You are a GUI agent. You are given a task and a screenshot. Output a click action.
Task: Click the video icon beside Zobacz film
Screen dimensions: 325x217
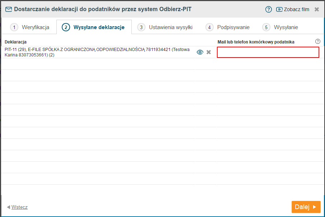click(279, 9)
